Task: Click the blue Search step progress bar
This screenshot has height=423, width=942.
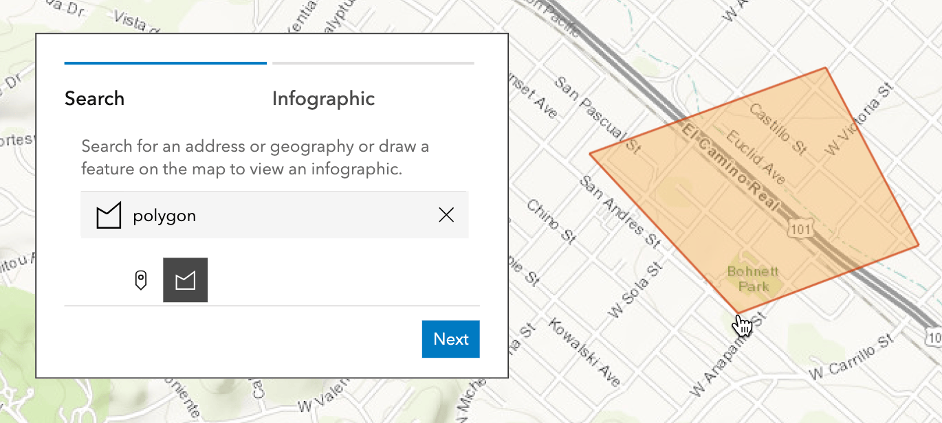Action: (165, 62)
